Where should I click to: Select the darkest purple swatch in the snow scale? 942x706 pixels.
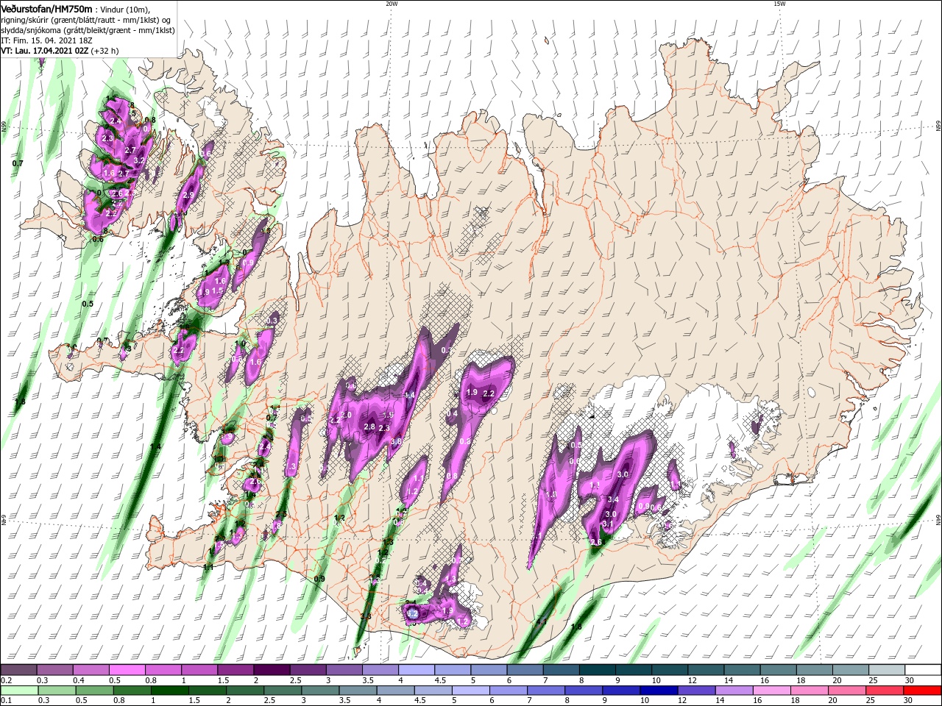pyautogui.click(x=272, y=671)
